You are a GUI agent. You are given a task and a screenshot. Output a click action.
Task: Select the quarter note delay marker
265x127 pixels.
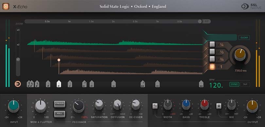48,84
